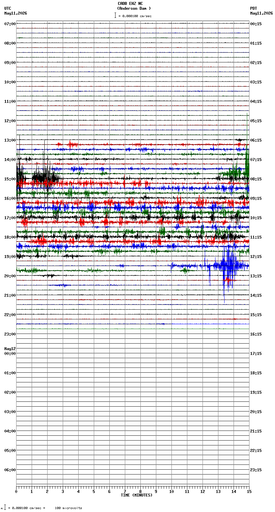
Task: Click the 21:00 UTC time label
Action: (x=10, y=295)
